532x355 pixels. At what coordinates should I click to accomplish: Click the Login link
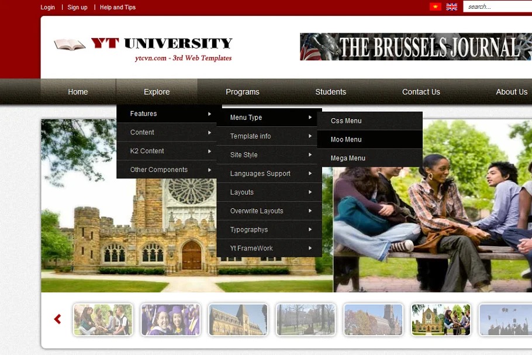48,7
